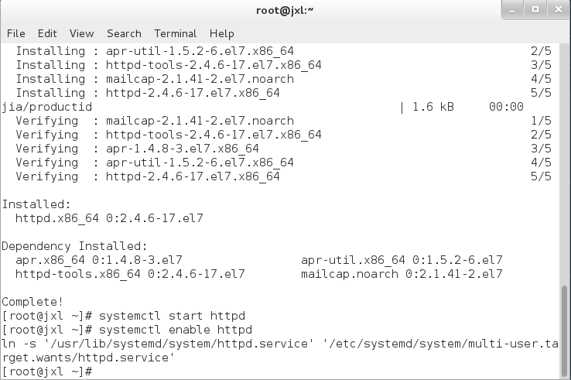Screen dimensions: 571x380
Task: Click the 'jia/productid' output line
Action: [47, 107]
